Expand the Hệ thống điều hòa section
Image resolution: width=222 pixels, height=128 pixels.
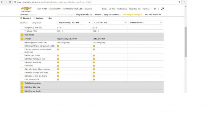[22, 87]
